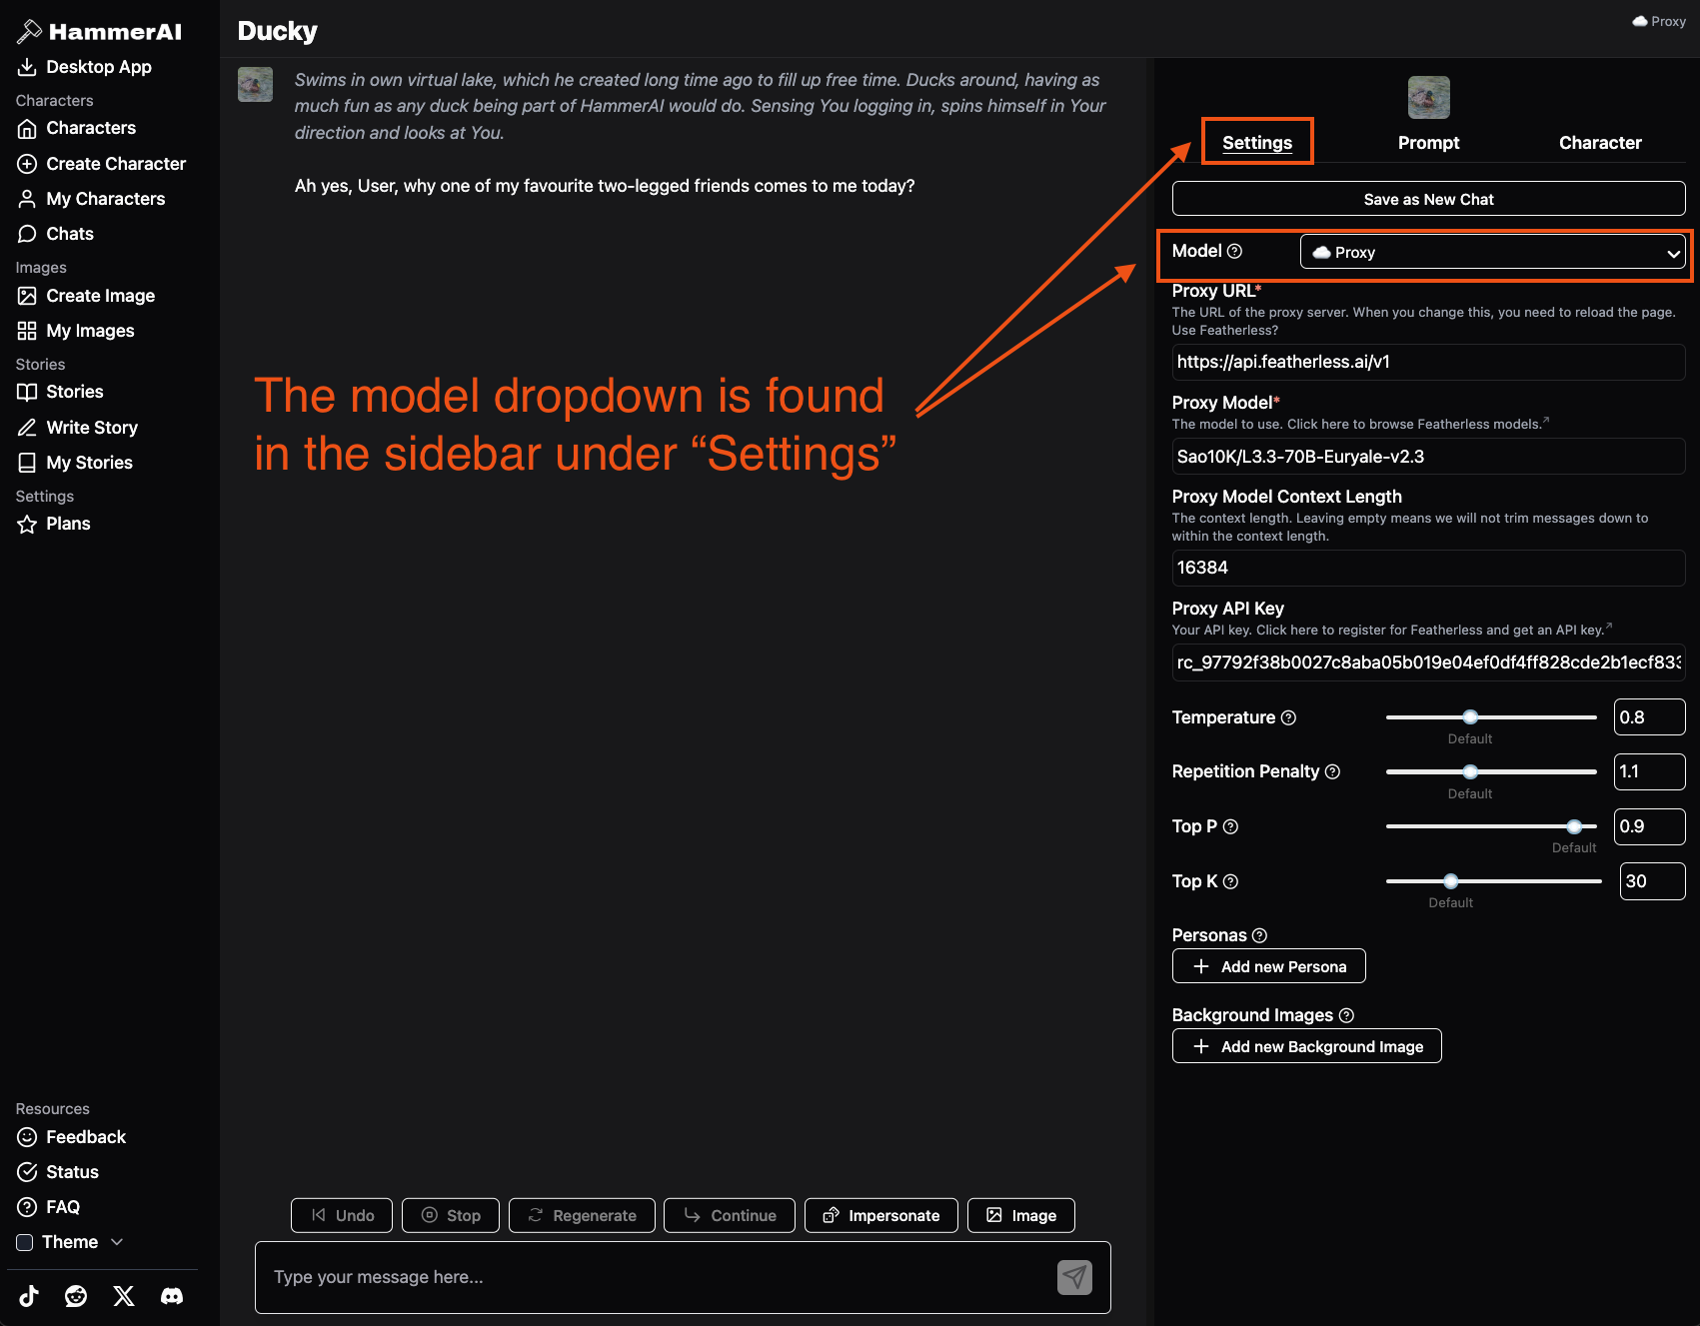
Task: Open the Reddit social link icon
Action: [x=76, y=1296]
